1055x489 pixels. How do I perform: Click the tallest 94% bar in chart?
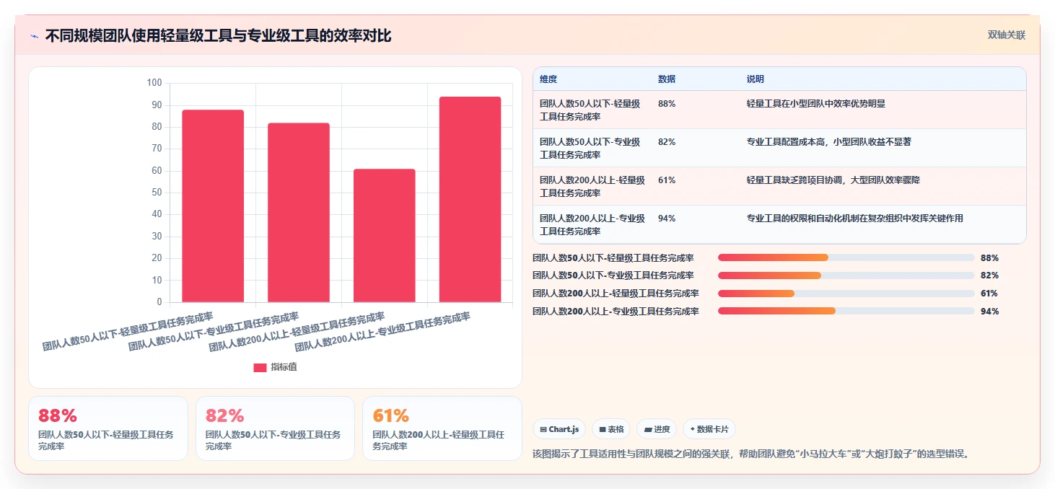coord(470,200)
